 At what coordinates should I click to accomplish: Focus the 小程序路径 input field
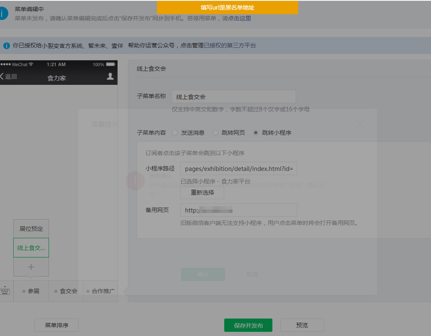point(239,168)
